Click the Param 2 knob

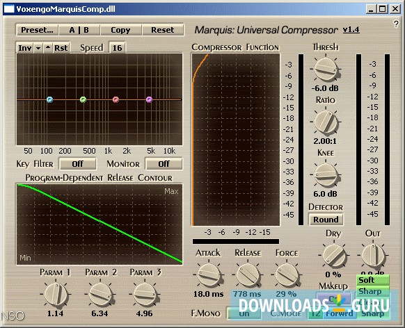100,294
